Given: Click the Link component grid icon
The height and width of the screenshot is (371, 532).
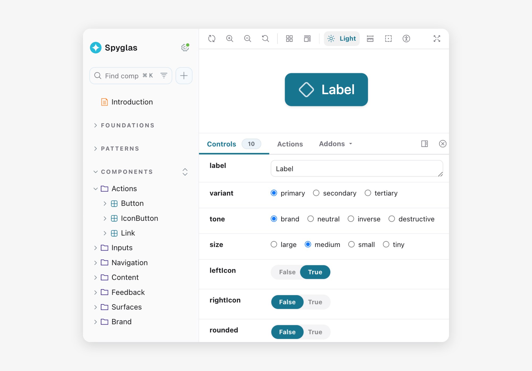Looking at the screenshot, I should [x=114, y=233].
